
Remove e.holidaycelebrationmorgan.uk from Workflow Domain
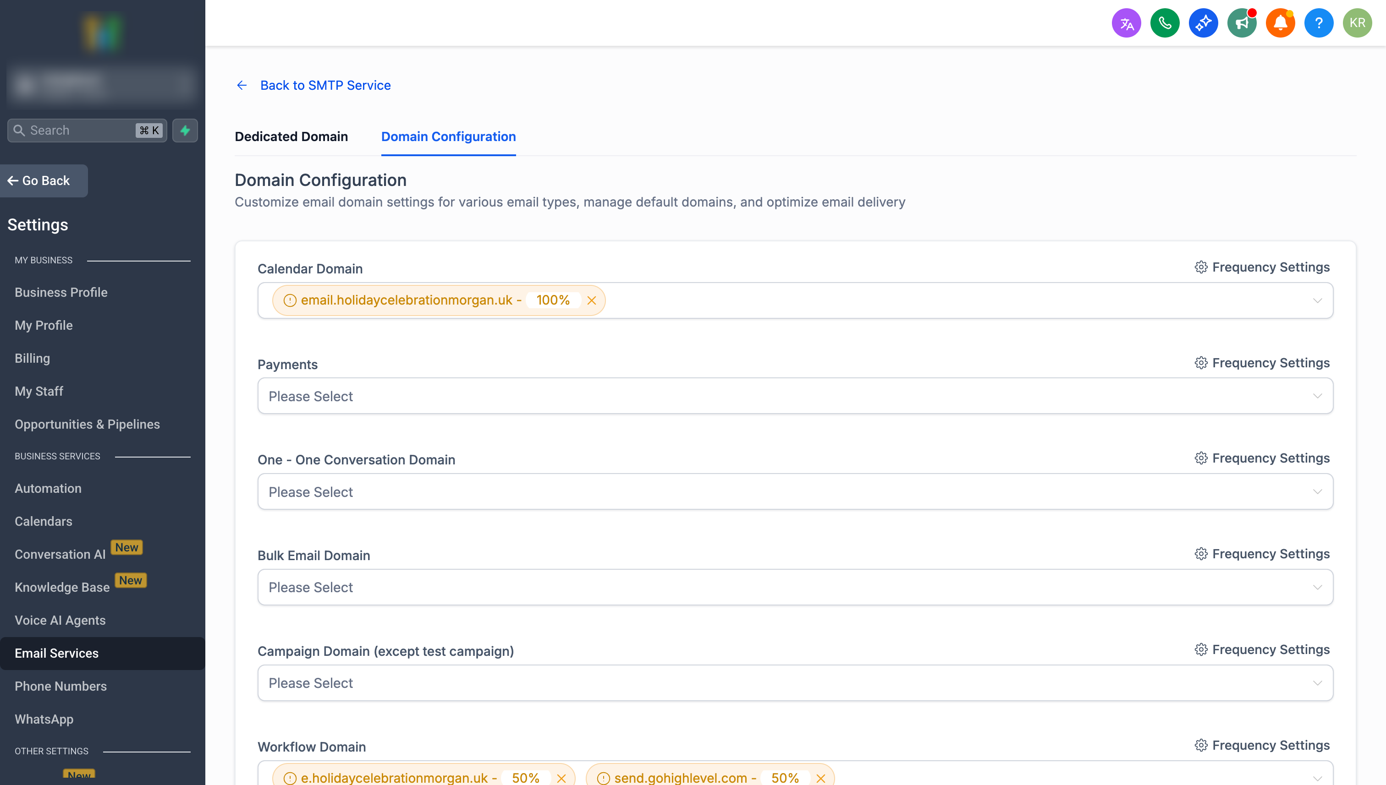coord(561,778)
